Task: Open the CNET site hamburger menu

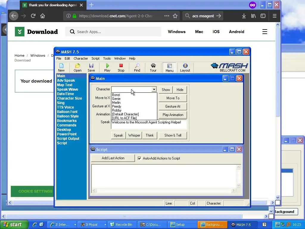Action: [265, 32]
